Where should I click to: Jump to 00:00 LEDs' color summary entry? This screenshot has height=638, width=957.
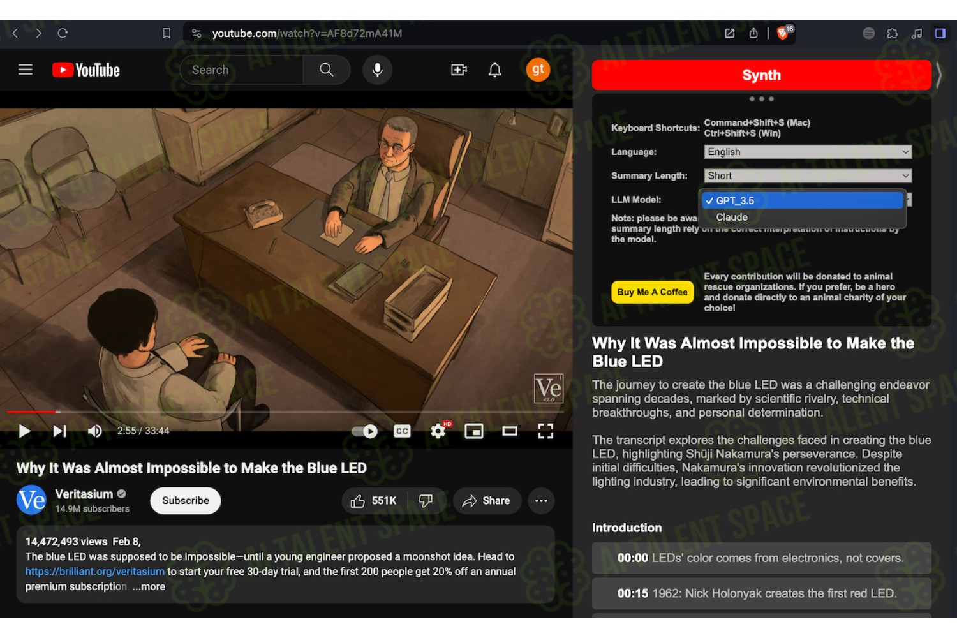point(762,558)
